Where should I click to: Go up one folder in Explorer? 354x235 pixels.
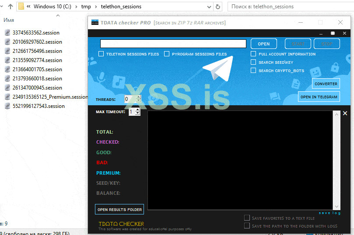11,7
